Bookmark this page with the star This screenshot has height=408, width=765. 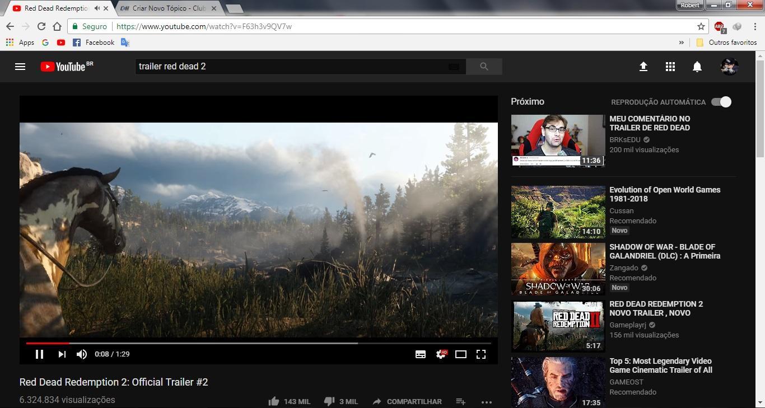701,26
